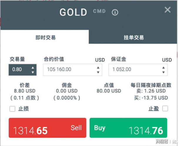Enable the 止盈 take profit checkbox
Screen dimensions: 191x146
click(x=165, y=109)
